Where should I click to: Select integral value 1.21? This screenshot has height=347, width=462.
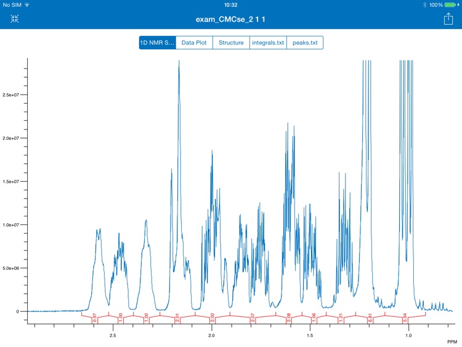(x=341, y=317)
